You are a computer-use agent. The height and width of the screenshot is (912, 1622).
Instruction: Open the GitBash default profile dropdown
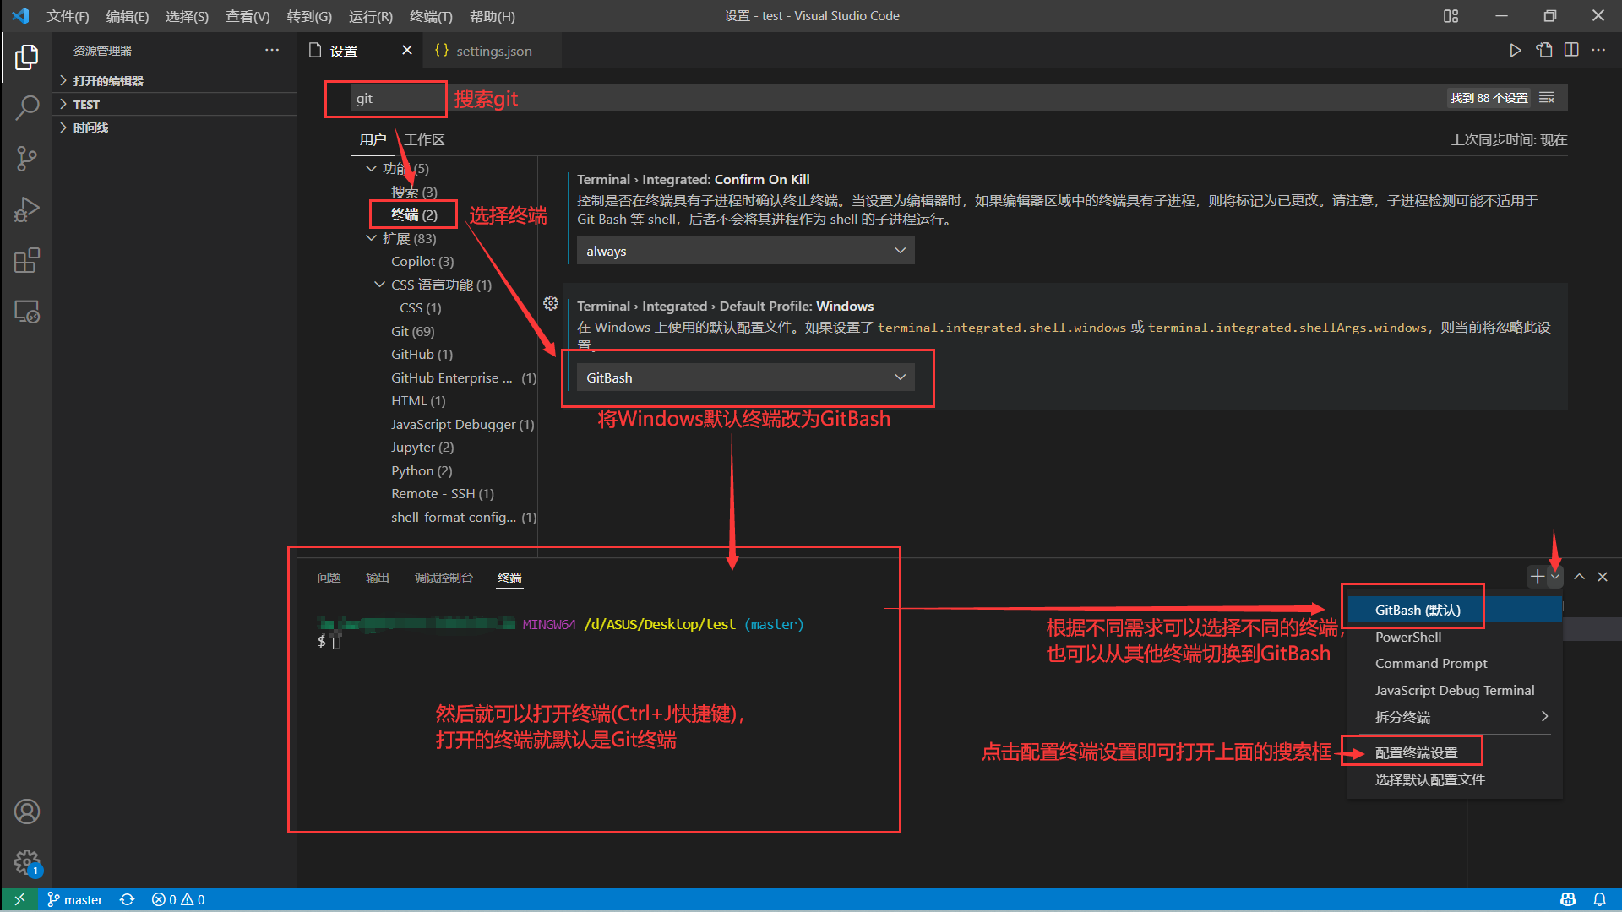click(745, 377)
